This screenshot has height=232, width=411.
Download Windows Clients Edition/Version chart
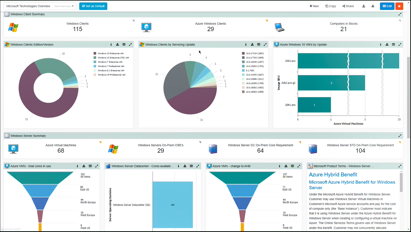(118, 45)
